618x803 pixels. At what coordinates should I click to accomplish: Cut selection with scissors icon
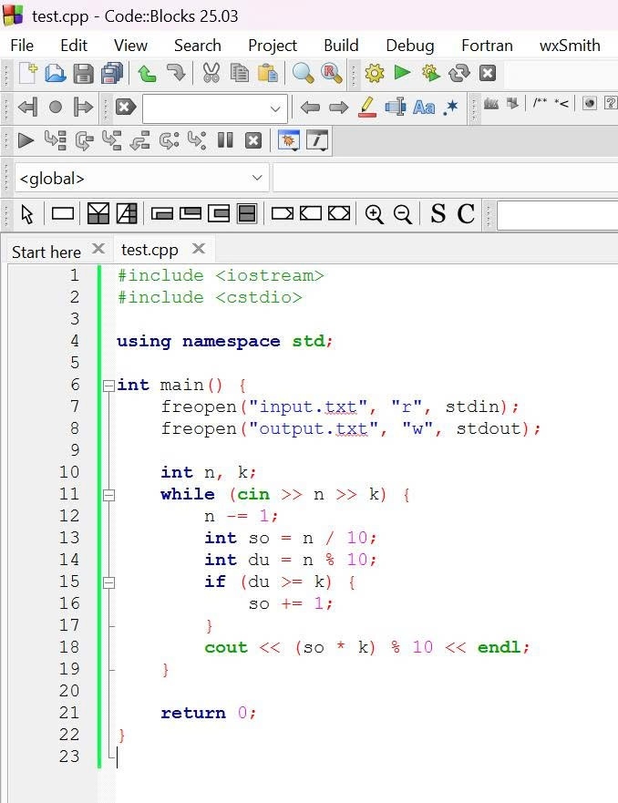[x=211, y=73]
